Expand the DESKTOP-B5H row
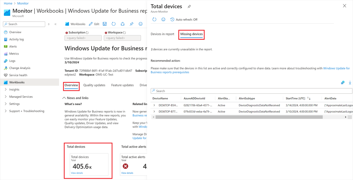 [154, 105]
